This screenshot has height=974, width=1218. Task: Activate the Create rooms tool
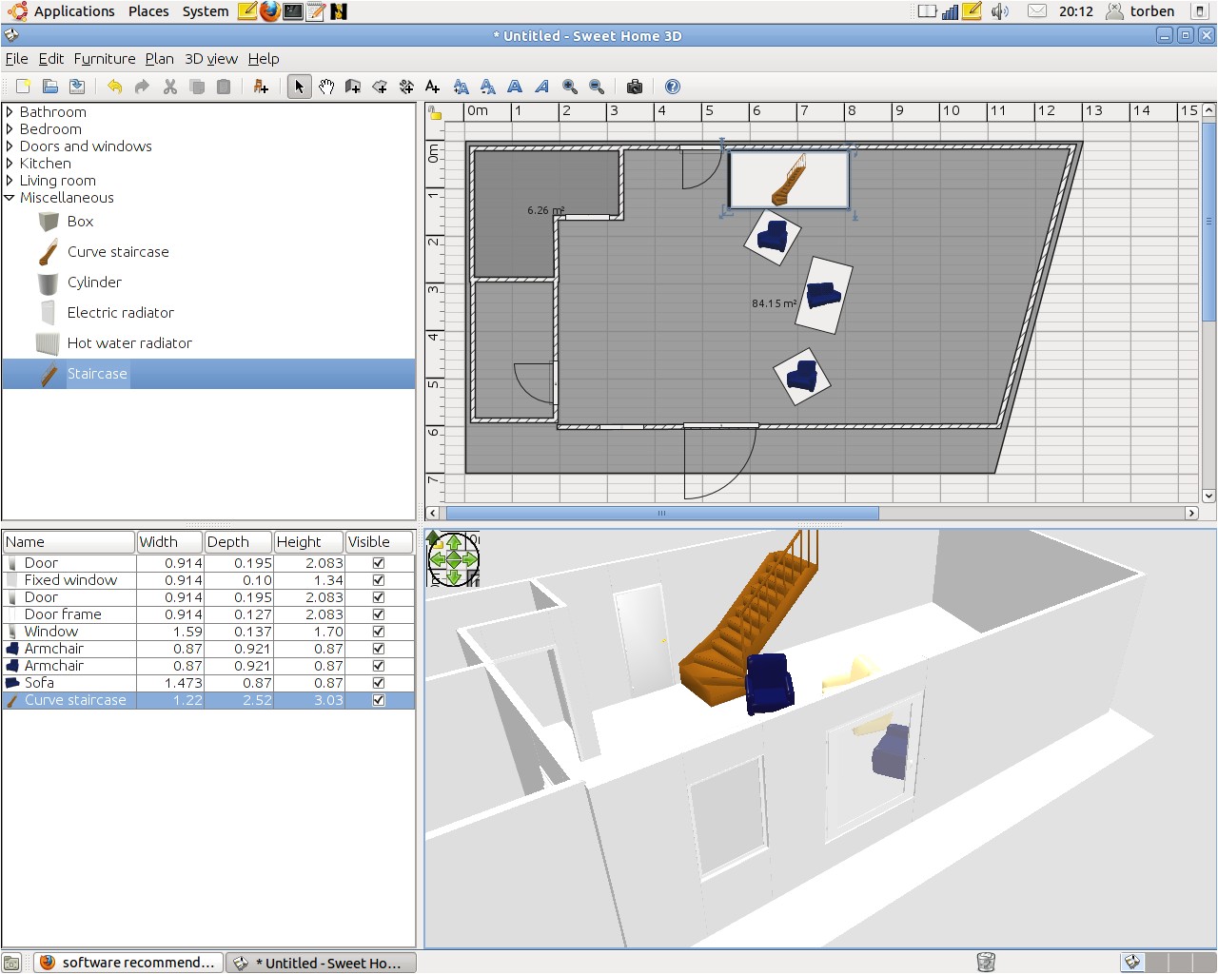coord(380,87)
